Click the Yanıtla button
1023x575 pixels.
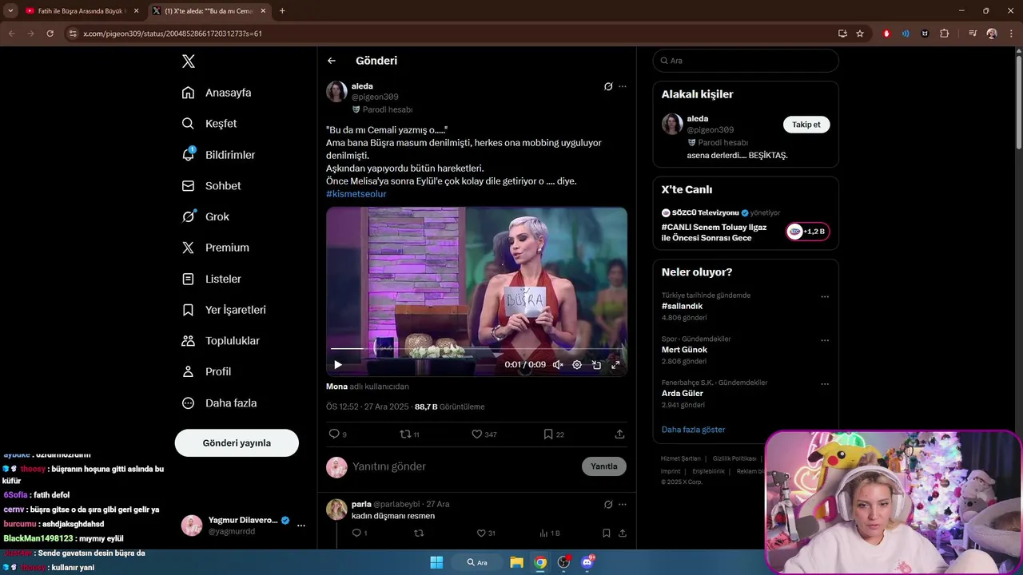[604, 466]
